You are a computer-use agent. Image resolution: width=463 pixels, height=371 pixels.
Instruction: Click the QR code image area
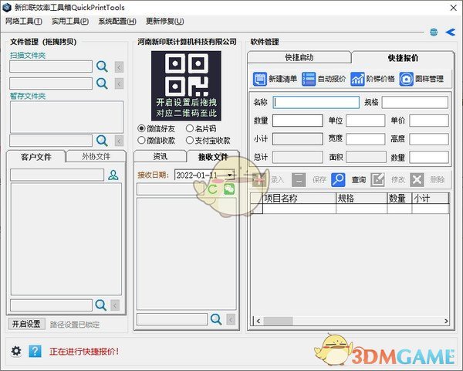coord(186,86)
